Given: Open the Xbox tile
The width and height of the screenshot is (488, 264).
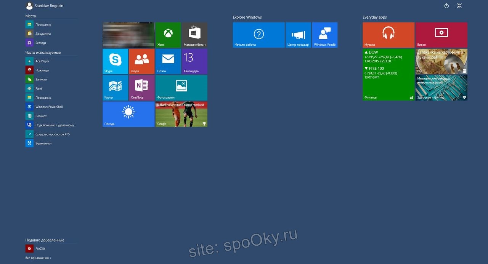Looking at the screenshot, I should tap(168, 35).
